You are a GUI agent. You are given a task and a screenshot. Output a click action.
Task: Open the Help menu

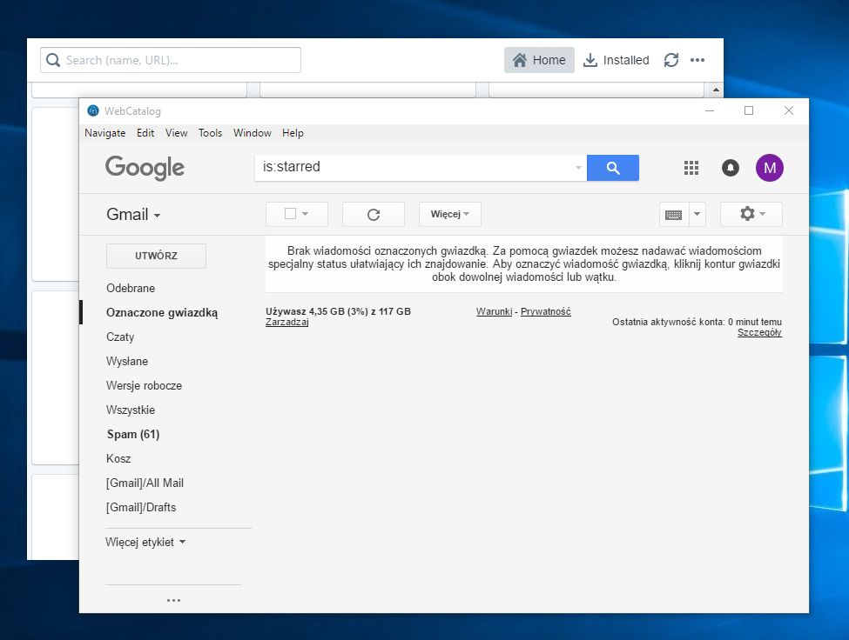293,133
